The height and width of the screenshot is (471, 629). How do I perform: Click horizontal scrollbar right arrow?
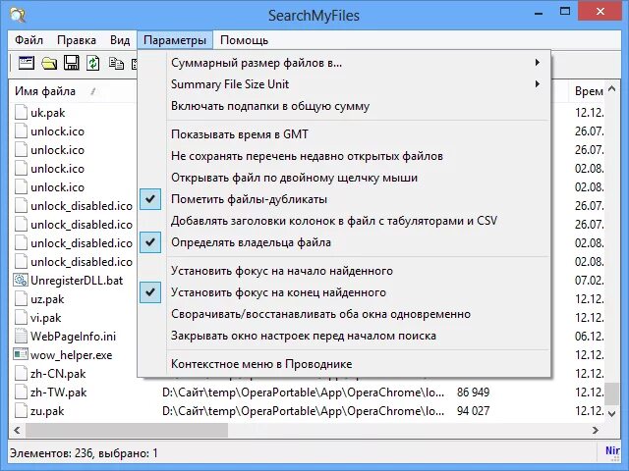[x=596, y=430]
